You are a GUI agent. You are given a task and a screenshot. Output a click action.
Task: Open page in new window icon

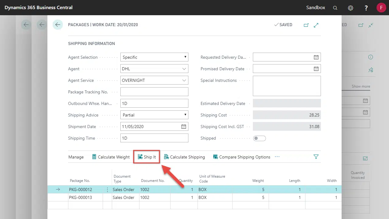pos(306,25)
